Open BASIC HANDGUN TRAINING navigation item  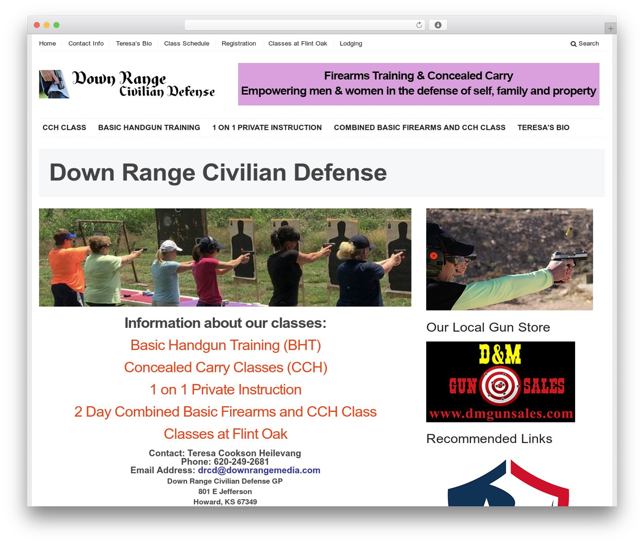pos(149,128)
